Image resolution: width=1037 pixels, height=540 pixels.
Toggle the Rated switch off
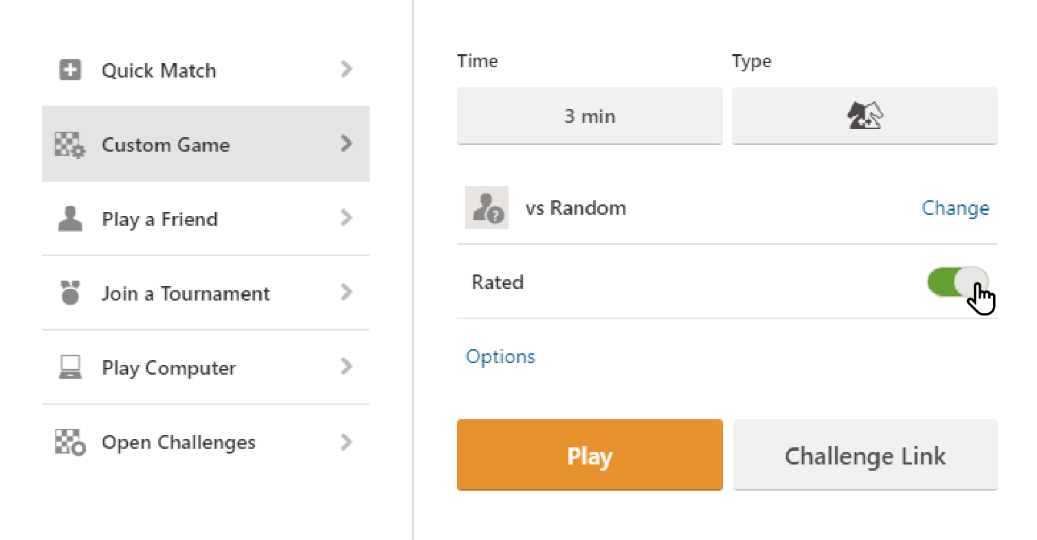click(957, 282)
